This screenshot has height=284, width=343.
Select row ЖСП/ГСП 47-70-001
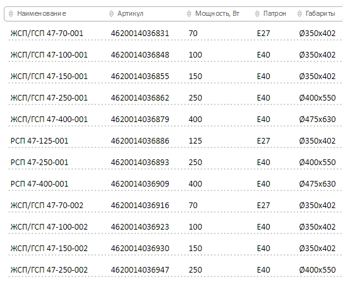pyautogui.click(x=175, y=34)
